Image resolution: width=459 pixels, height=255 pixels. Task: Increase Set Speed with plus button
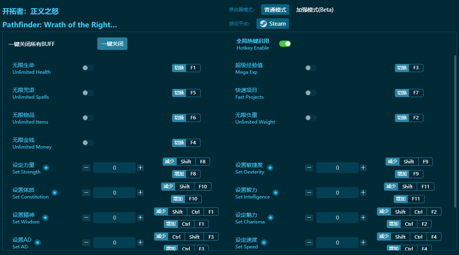tap(363, 243)
